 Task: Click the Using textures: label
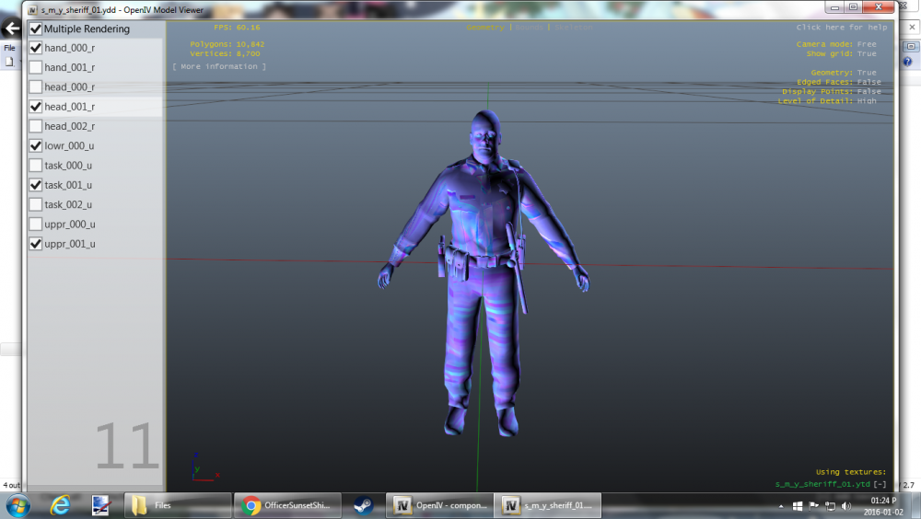click(850, 472)
